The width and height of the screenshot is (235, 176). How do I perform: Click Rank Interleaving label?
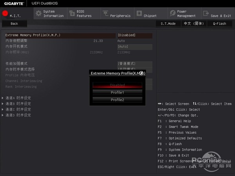tap(21, 87)
